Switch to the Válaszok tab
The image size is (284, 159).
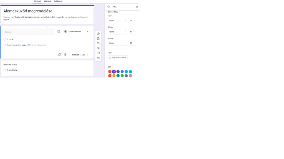point(47,1)
